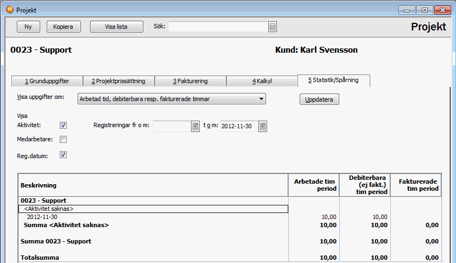
Task: Switch to the Grunduppgifter tab
Action: coord(47,82)
